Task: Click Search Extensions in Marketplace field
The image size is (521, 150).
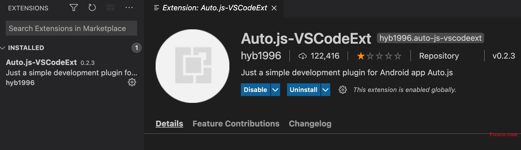Action: tap(71, 28)
